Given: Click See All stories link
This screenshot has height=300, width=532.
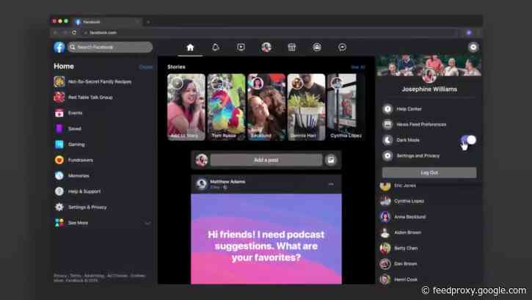Looking at the screenshot, I should 358,67.
